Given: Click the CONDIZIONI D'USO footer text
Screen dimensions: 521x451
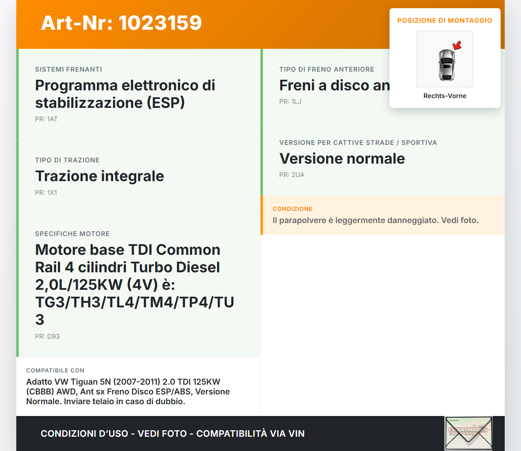Looking at the screenshot, I should pyautogui.click(x=173, y=433).
